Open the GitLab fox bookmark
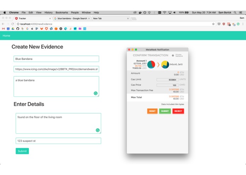Screen dimensions: 246x175 point(41,29)
